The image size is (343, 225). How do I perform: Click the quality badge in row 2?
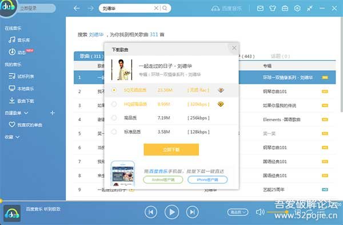pyautogui.click(x=325, y=91)
